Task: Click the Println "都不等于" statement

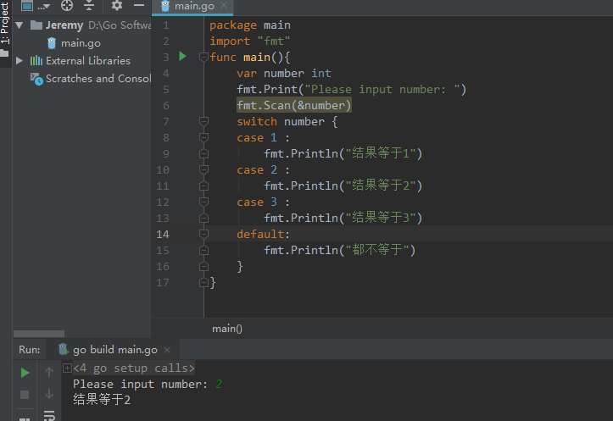Action: point(339,250)
